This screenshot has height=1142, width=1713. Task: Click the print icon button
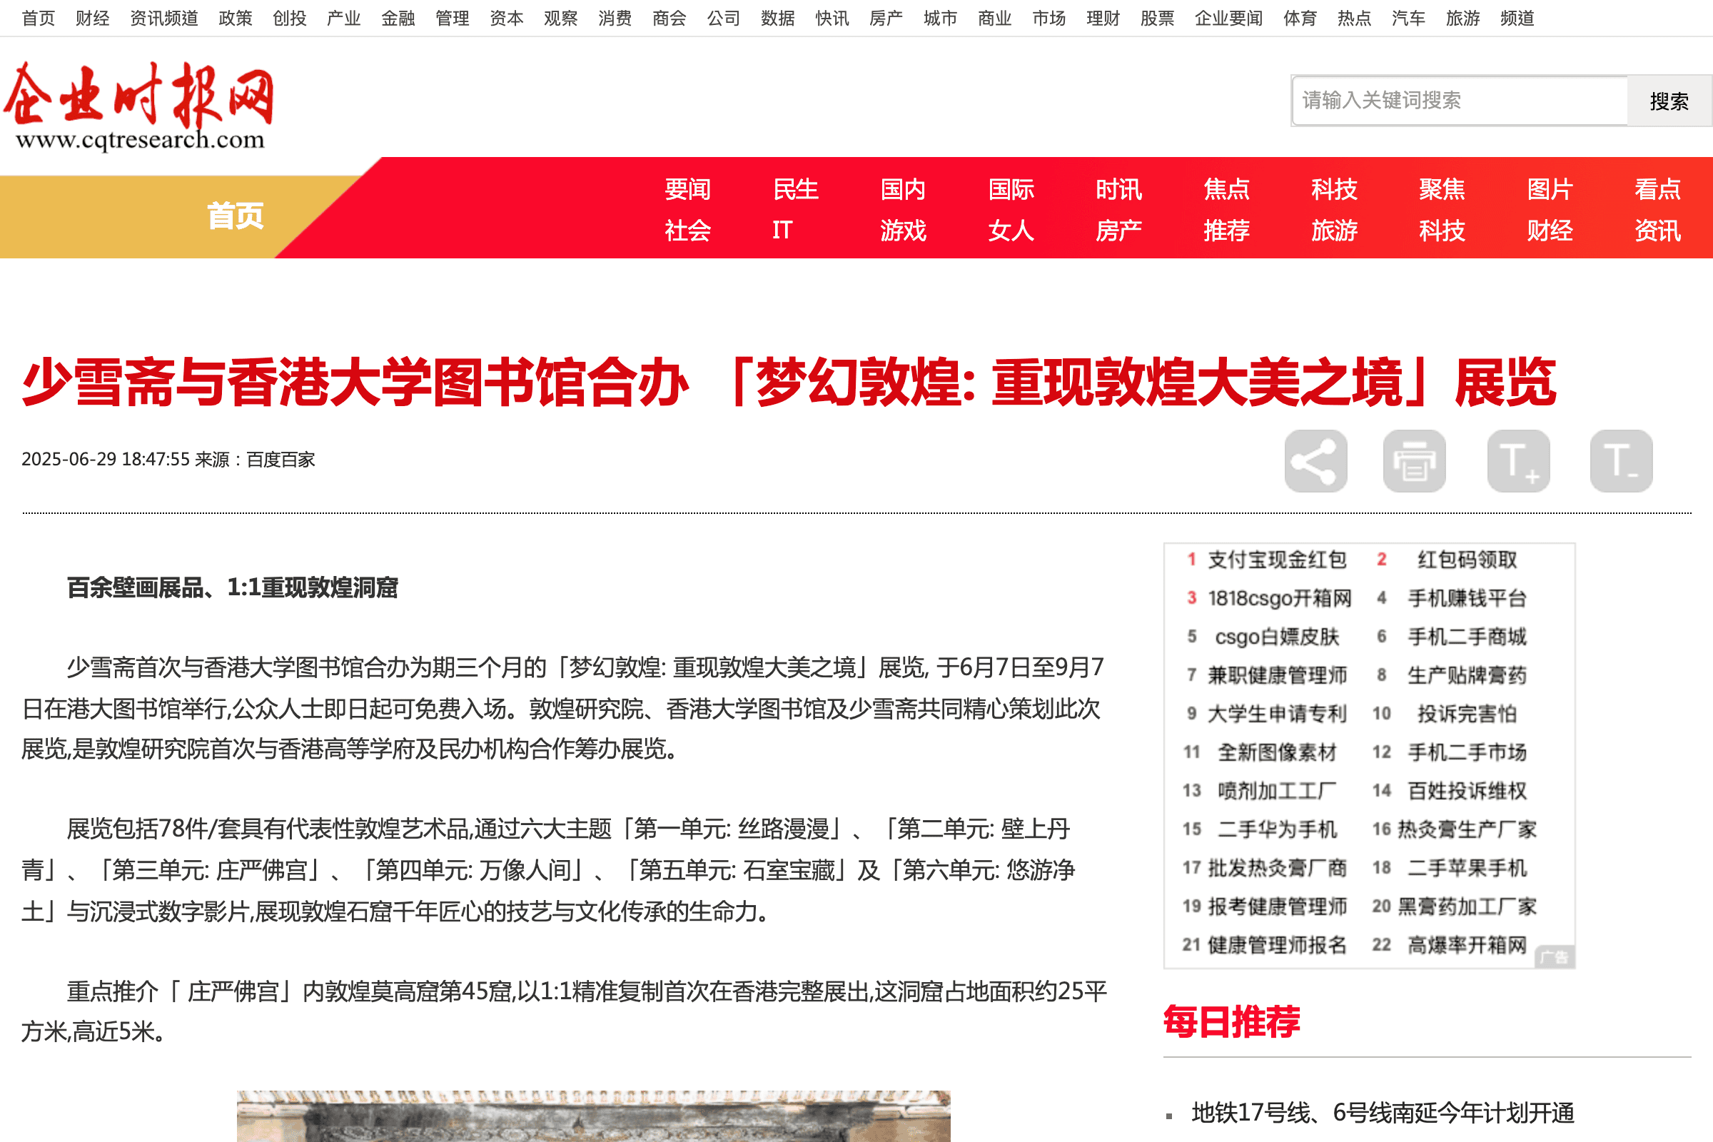[x=1415, y=461]
